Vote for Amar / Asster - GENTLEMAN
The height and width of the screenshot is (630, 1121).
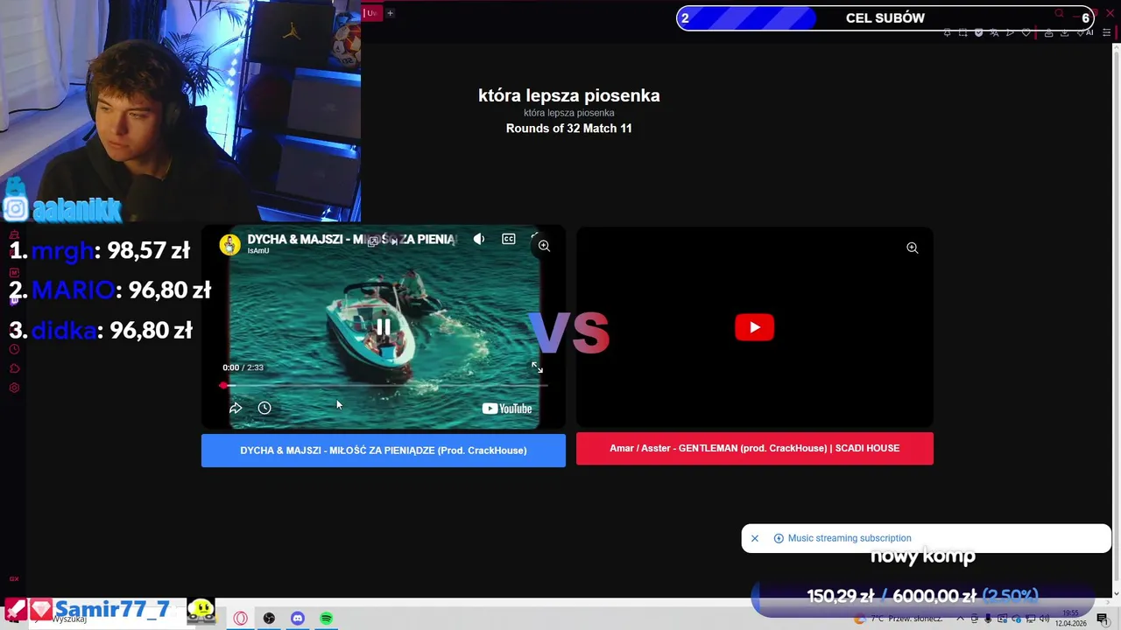click(755, 448)
